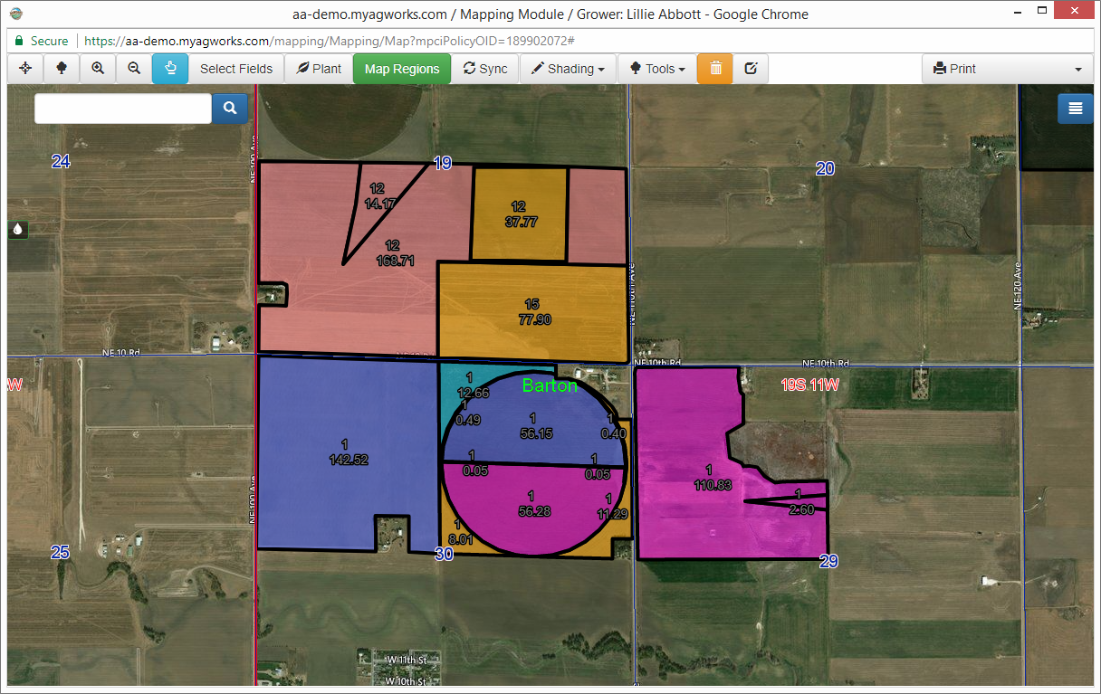Click the search input field above the map
Image resolution: width=1101 pixels, height=694 pixels.
[x=122, y=108]
